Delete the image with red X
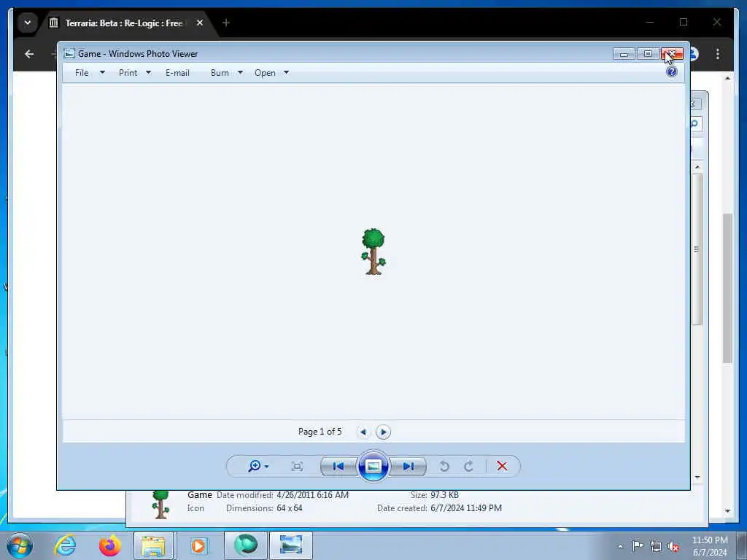The height and width of the screenshot is (560, 747). (502, 466)
